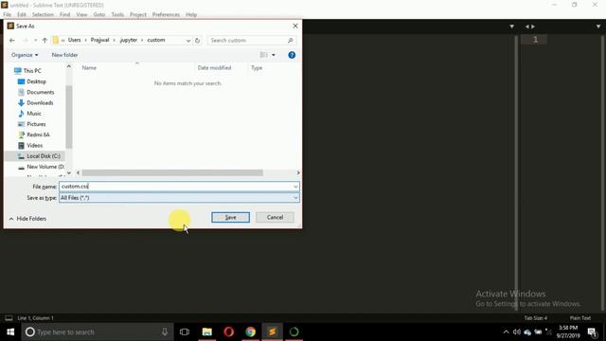Image resolution: width=606 pixels, height=341 pixels.
Task: Open the Goto menu
Action: click(x=98, y=14)
